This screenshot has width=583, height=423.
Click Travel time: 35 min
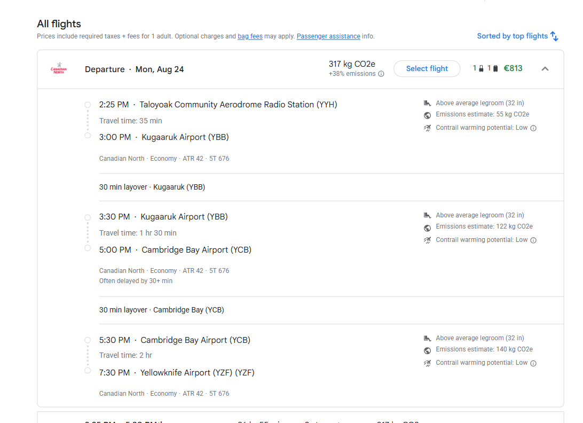130,121
